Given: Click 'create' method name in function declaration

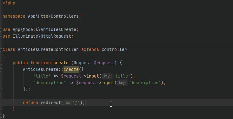Looking at the screenshot, I should pyautogui.click(x=61, y=63).
